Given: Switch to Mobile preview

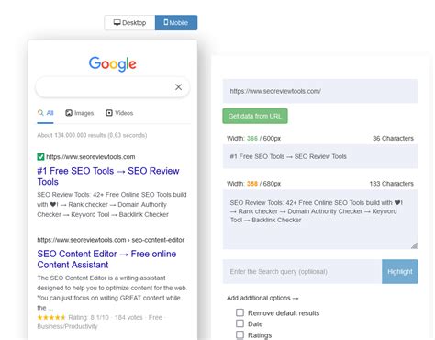Looking at the screenshot, I should pyautogui.click(x=176, y=23).
